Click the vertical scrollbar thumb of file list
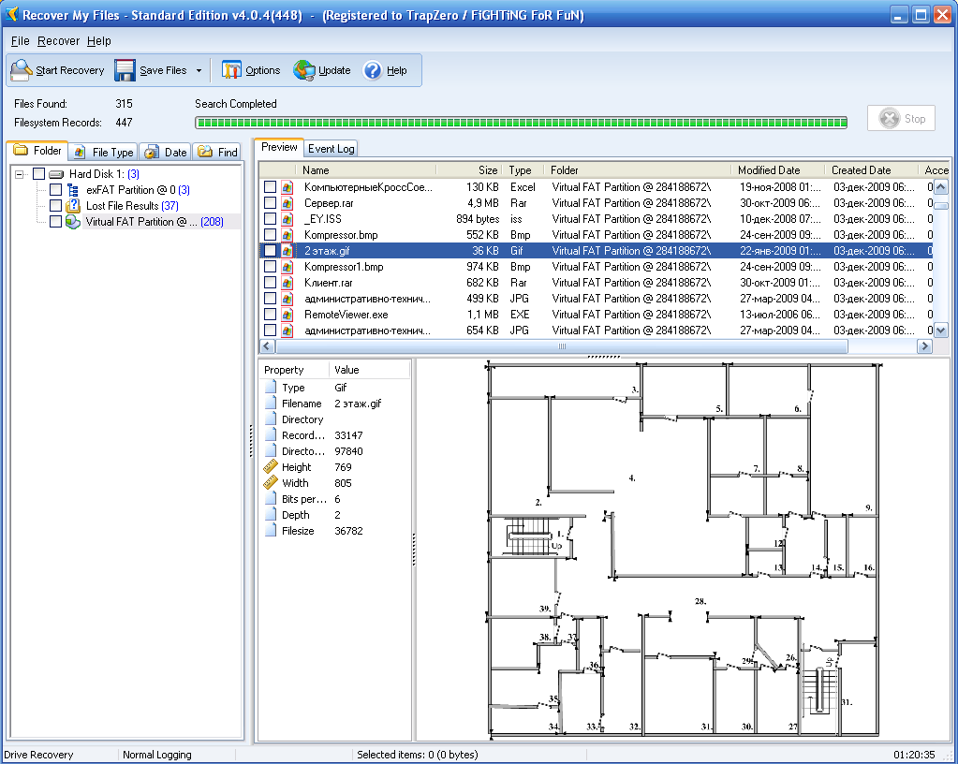958x764 pixels. pos(941,206)
